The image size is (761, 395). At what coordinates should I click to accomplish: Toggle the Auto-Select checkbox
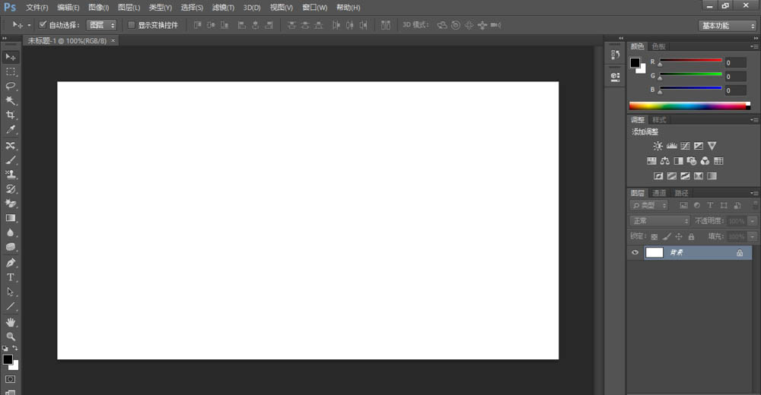[42, 24]
